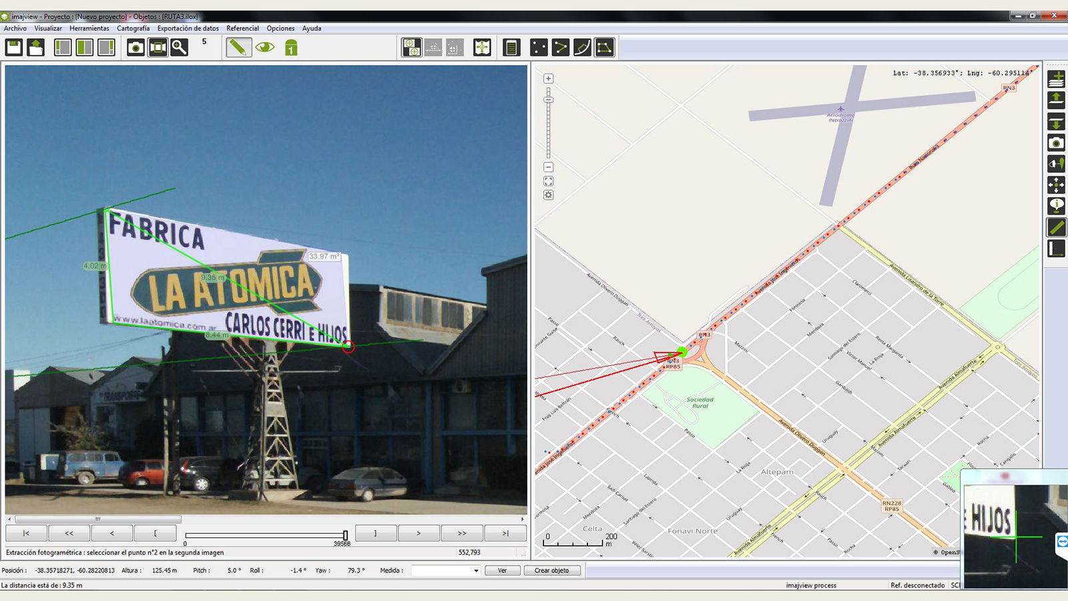The image size is (1068, 601).
Task: Toggle the polygon area tool
Action: (604, 47)
